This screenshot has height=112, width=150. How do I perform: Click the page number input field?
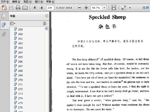(50, 8)
